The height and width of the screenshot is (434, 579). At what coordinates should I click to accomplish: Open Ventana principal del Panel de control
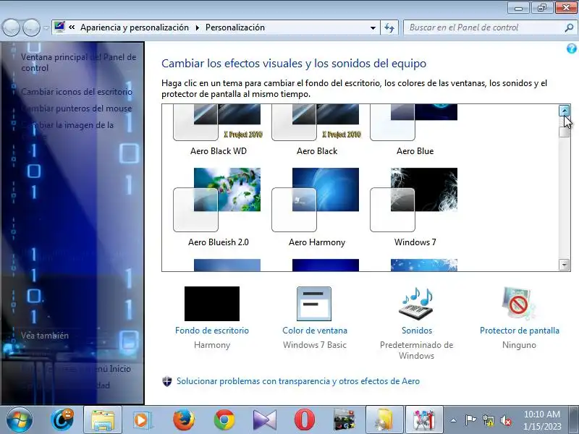tap(79, 62)
